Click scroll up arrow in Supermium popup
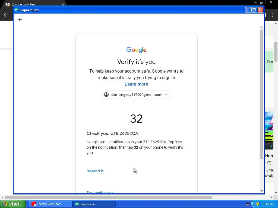Image resolution: width=278 pixels, height=208 pixels. [261, 28]
